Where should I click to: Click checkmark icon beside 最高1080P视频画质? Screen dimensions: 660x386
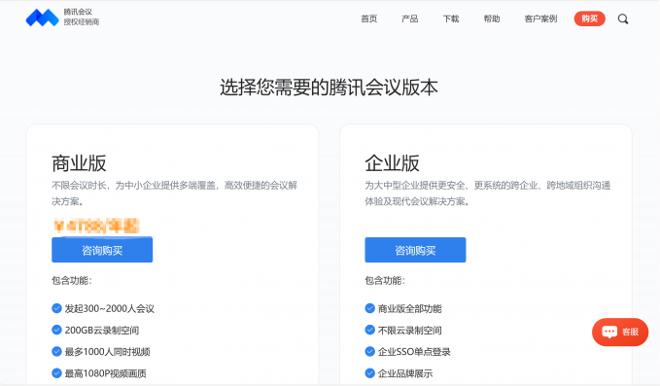click(x=56, y=373)
